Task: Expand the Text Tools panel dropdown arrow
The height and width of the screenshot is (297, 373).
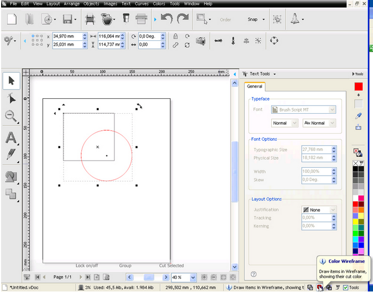Action: pos(275,74)
